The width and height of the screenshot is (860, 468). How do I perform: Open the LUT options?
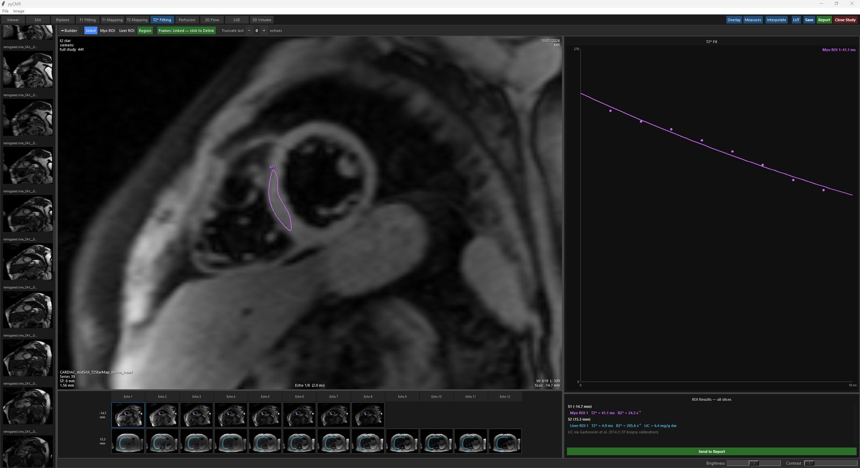(796, 20)
